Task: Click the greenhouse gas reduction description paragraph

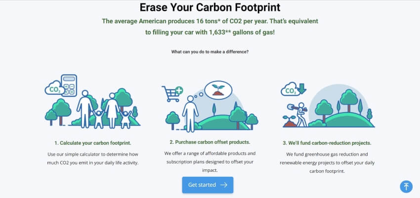Action: 327,162
